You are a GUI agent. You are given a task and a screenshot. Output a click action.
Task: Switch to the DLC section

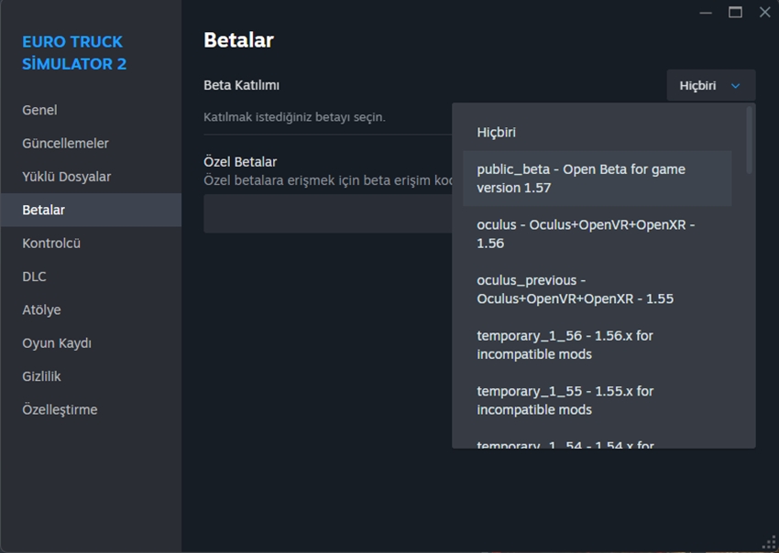point(34,276)
